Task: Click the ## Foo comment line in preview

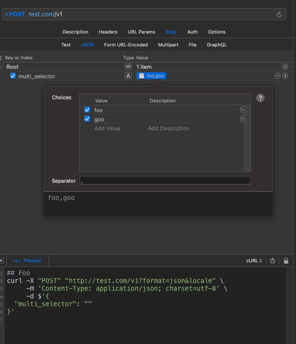Action: coord(18,273)
